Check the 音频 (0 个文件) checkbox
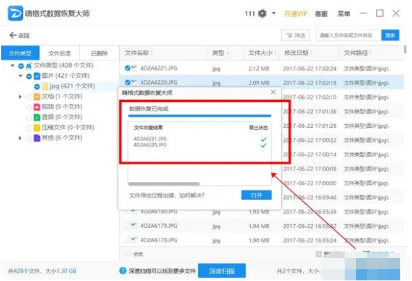The height and width of the screenshot is (281, 412). (29, 117)
